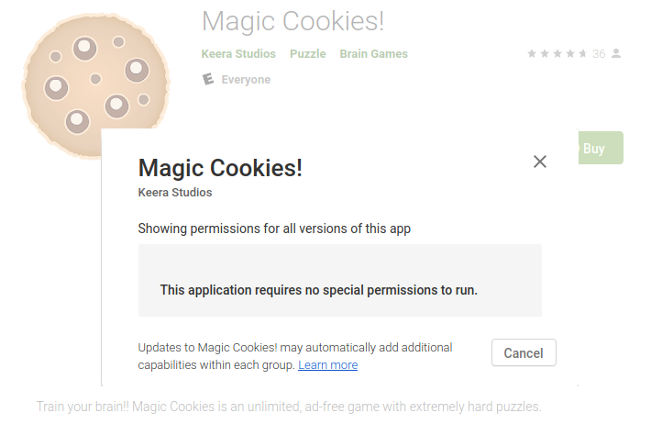Click the Showing permissions for all versions text
651x424 pixels.
(x=274, y=229)
